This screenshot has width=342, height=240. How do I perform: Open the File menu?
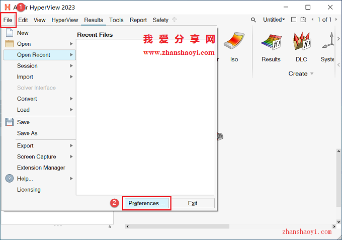click(x=8, y=20)
